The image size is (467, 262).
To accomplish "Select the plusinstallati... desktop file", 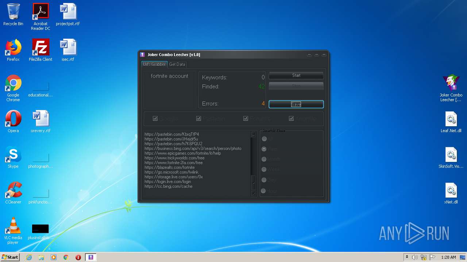I will click(x=40, y=231).
